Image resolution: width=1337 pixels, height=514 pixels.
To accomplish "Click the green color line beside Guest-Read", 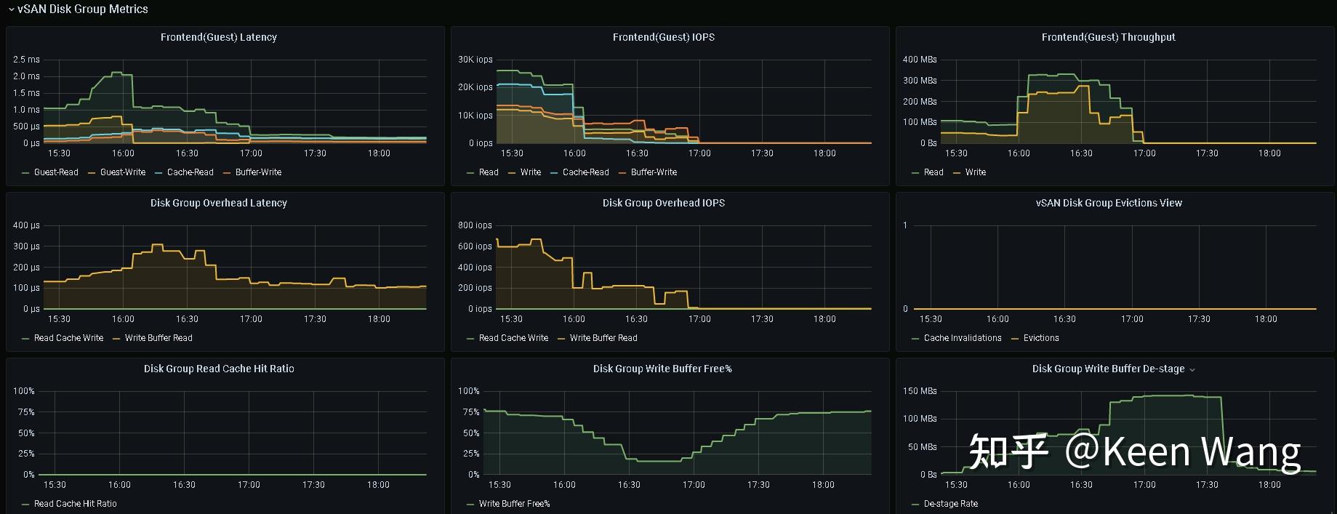I will pyautogui.click(x=26, y=172).
